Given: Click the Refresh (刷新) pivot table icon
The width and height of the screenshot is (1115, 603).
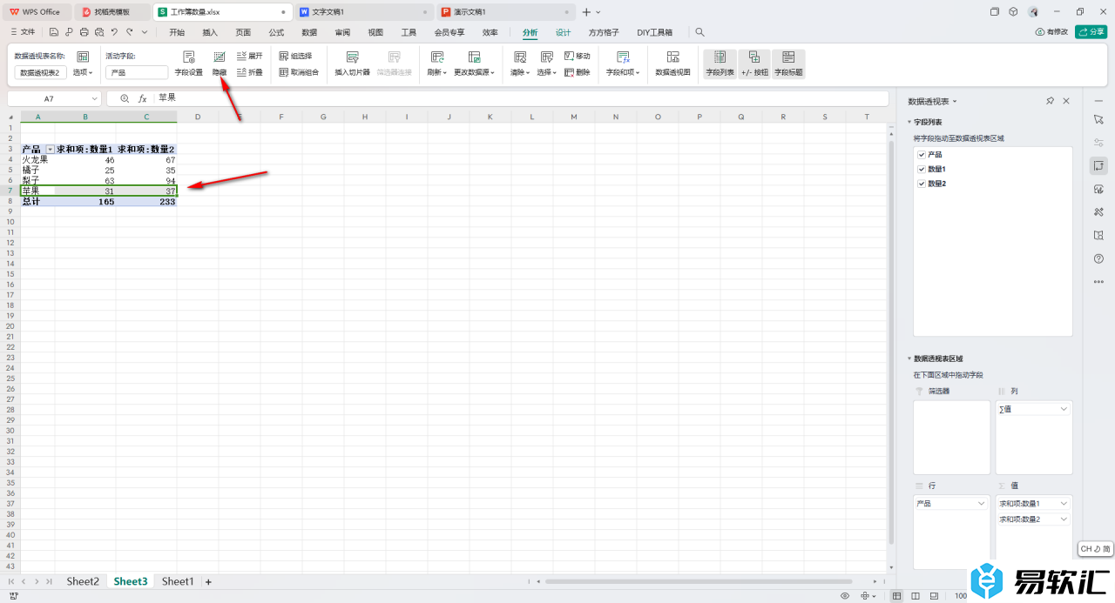Looking at the screenshot, I should [x=437, y=57].
